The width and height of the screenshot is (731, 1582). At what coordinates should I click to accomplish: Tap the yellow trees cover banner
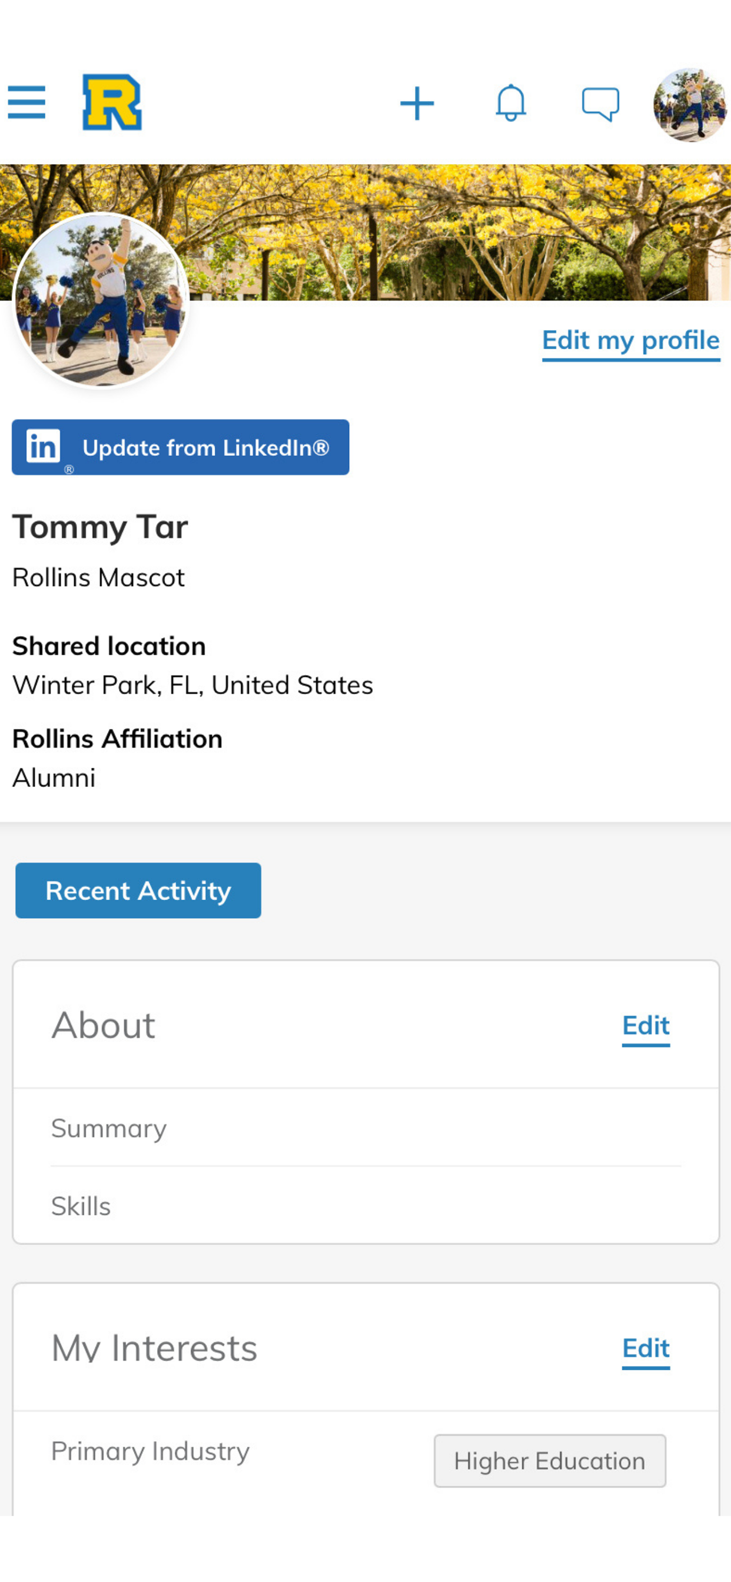[x=430, y=232]
